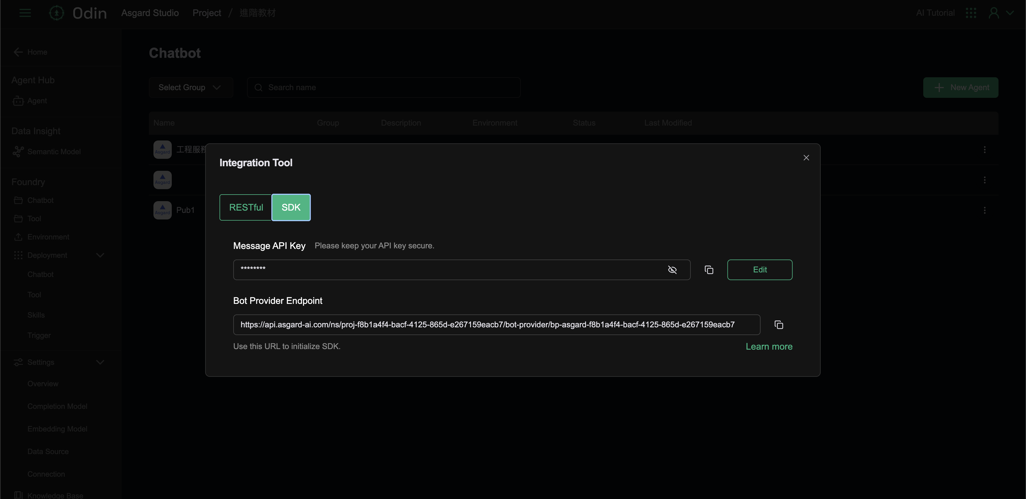Click the Last Modified column header
This screenshot has width=1026, height=499.
pyautogui.click(x=668, y=123)
